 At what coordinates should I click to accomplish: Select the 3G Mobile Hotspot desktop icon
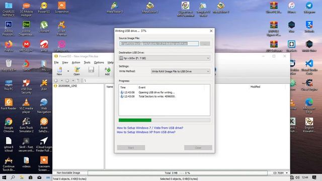26,10
